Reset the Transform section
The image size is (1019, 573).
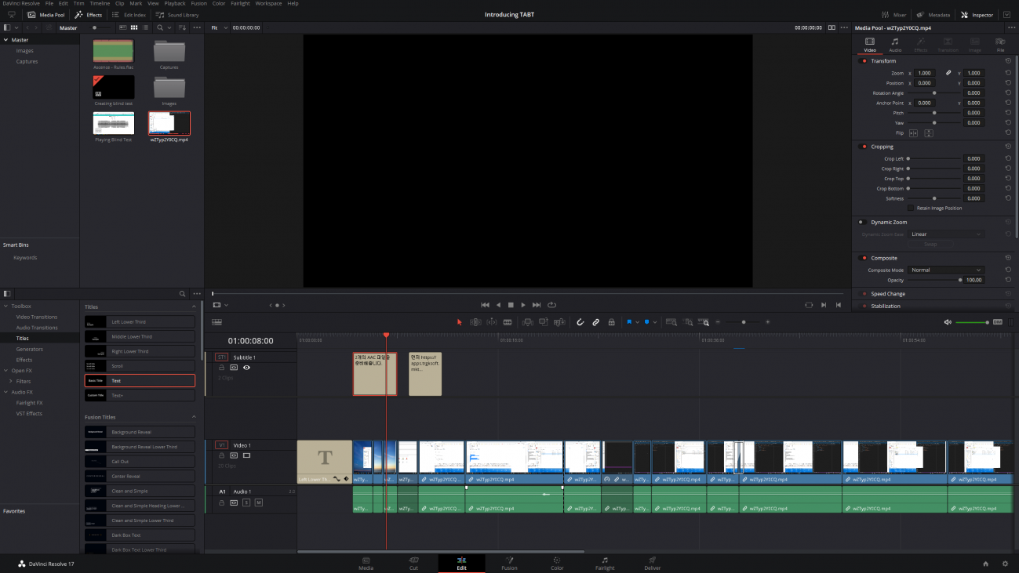pos(1008,61)
